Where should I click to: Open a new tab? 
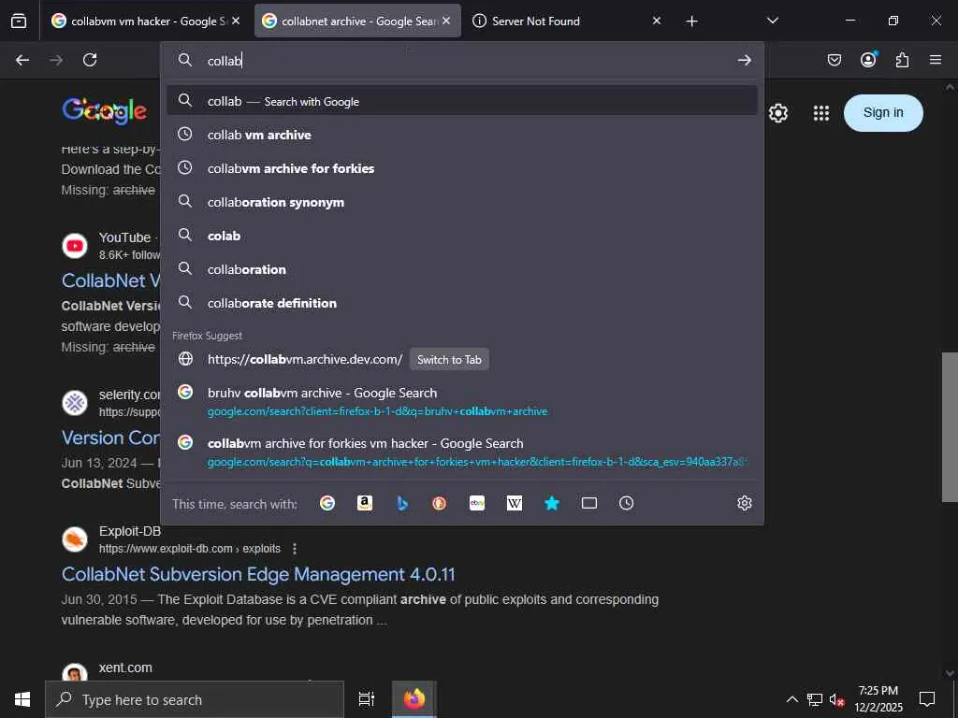691,22
